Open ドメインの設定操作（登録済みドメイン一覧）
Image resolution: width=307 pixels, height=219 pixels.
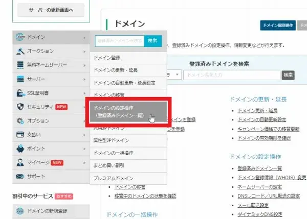coord(128,112)
